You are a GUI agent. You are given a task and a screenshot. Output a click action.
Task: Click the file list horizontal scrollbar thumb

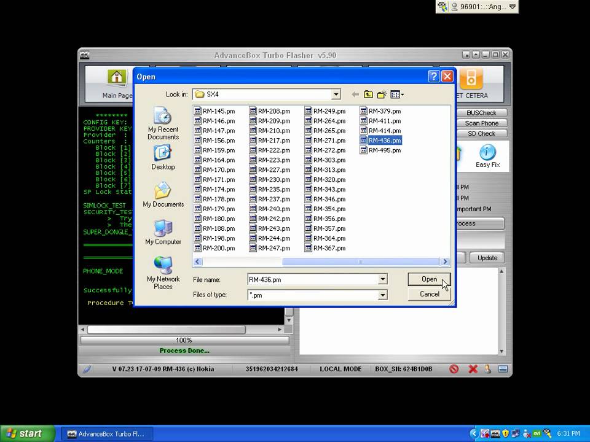pyautogui.click(x=361, y=262)
